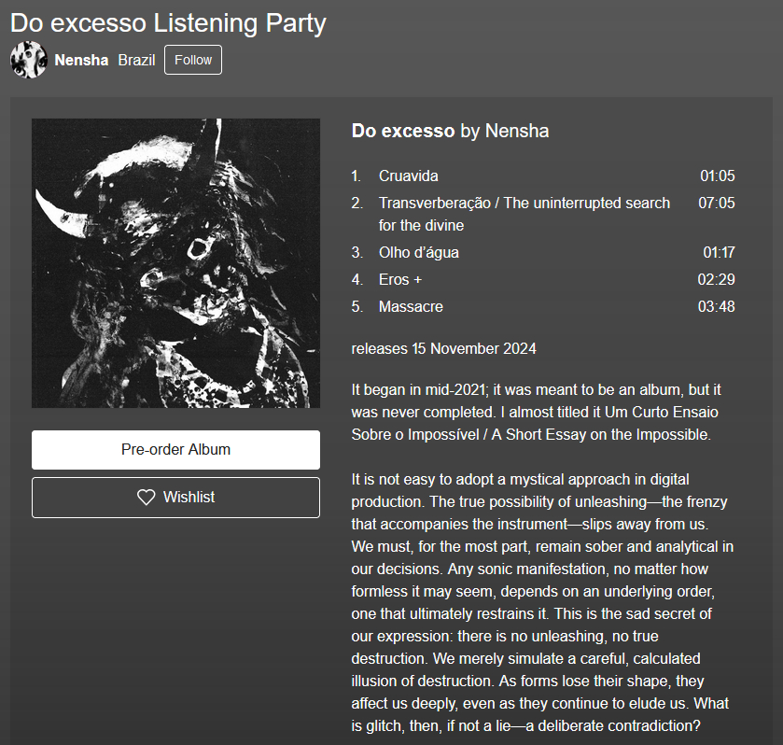The width and height of the screenshot is (783, 745).
Task: Click the 01:05 duration of Cruavida
Action: (x=718, y=176)
